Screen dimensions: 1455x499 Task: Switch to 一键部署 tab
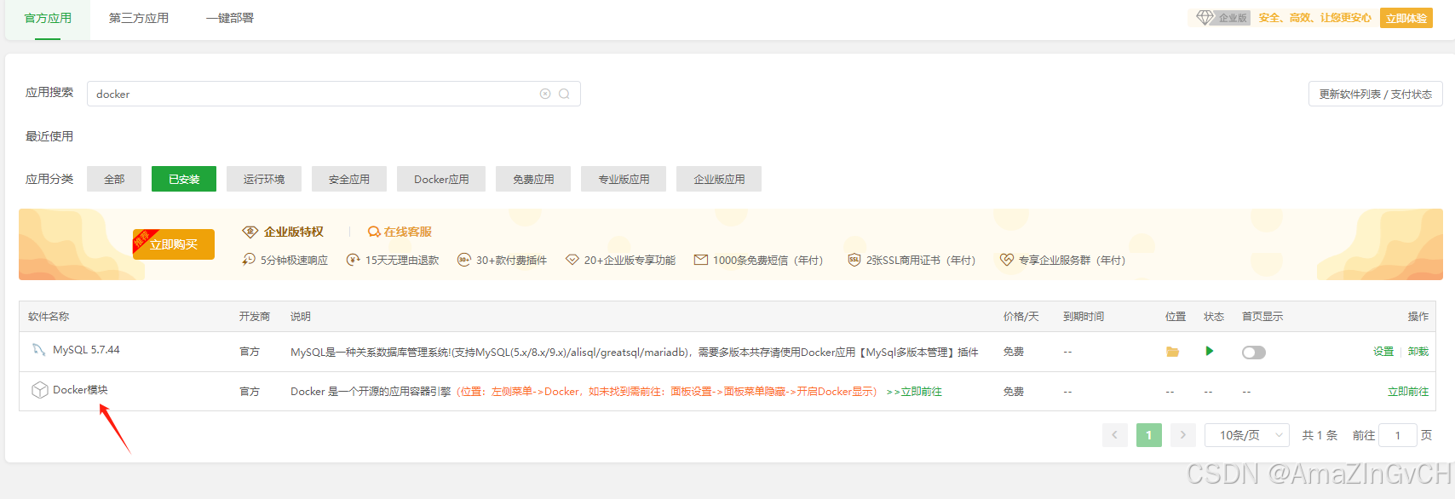(230, 18)
